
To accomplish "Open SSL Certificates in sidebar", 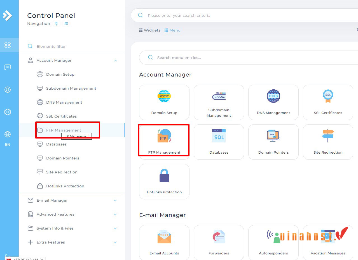I will point(72,116).
